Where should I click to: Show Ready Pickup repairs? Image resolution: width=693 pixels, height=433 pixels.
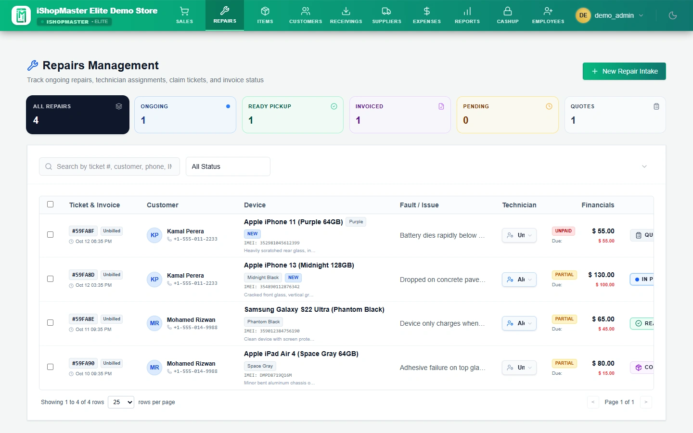click(x=293, y=115)
